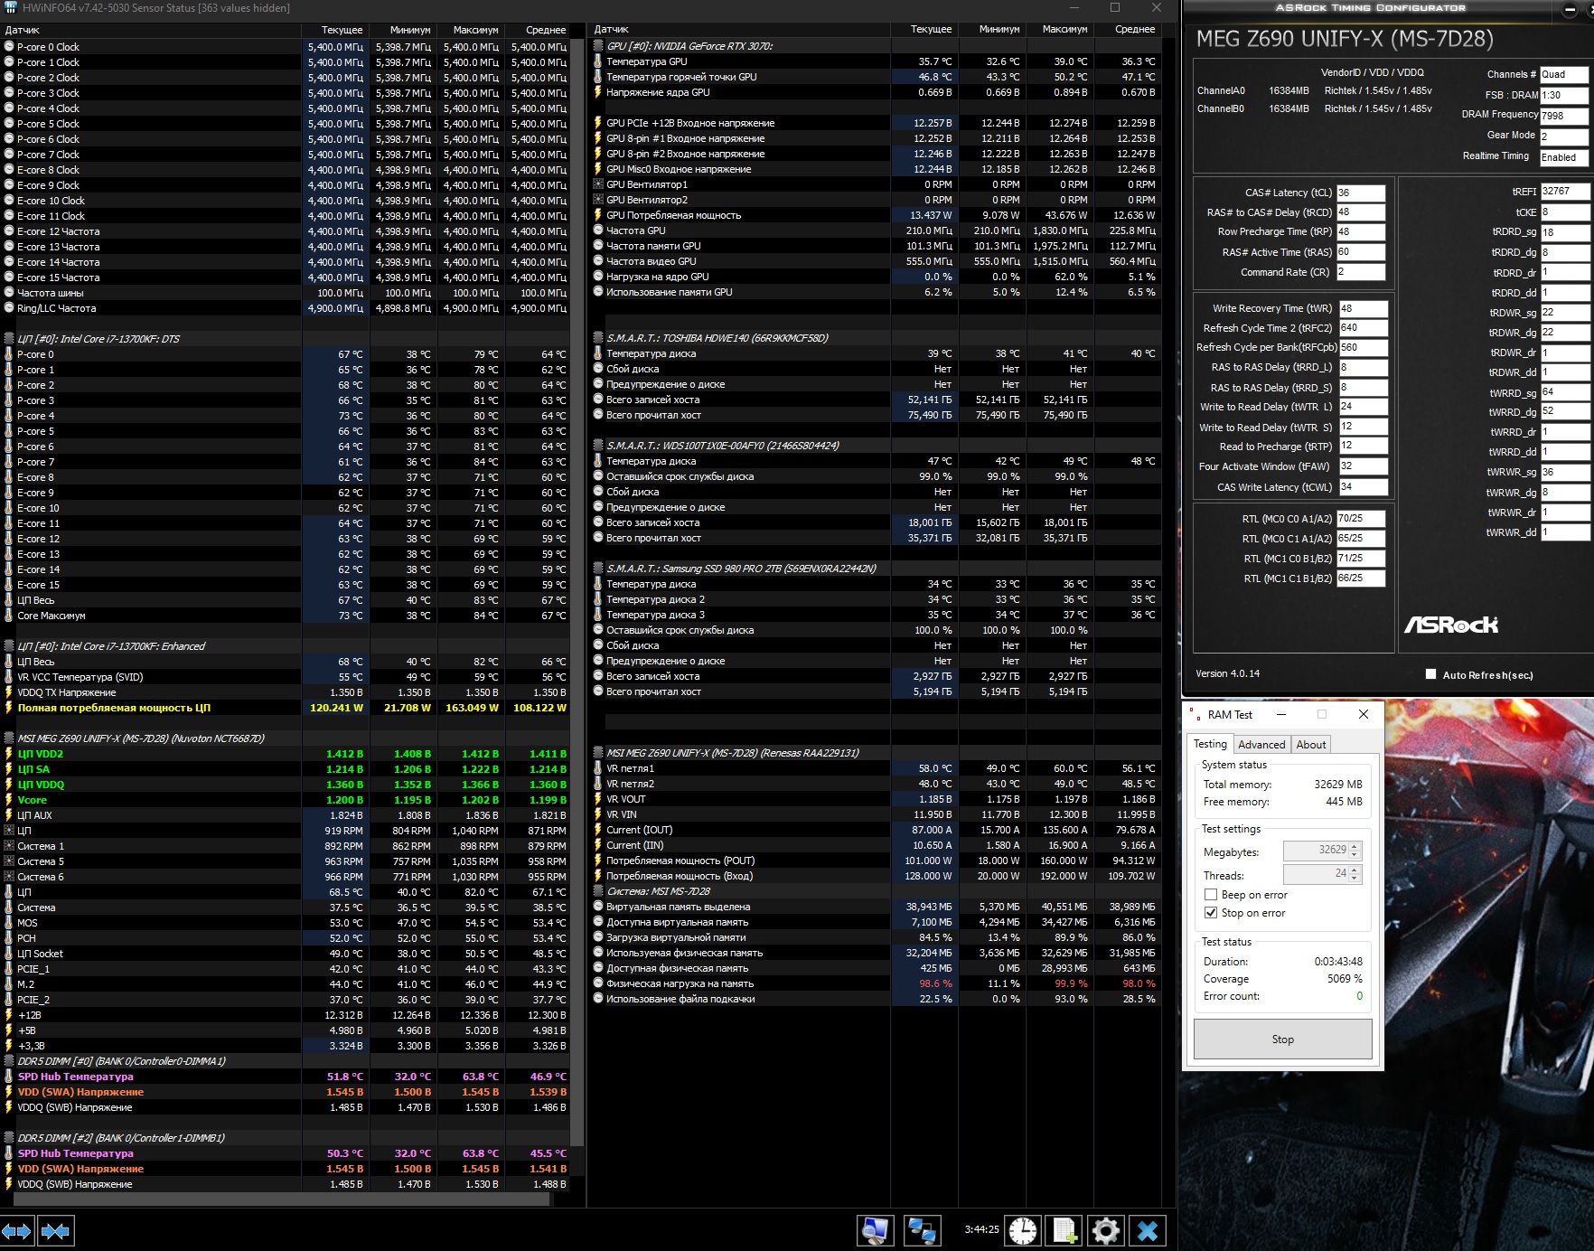1594x1251 pixels.
Task: Click the Stop button in RAM Test
Action: [1283, 1039]
